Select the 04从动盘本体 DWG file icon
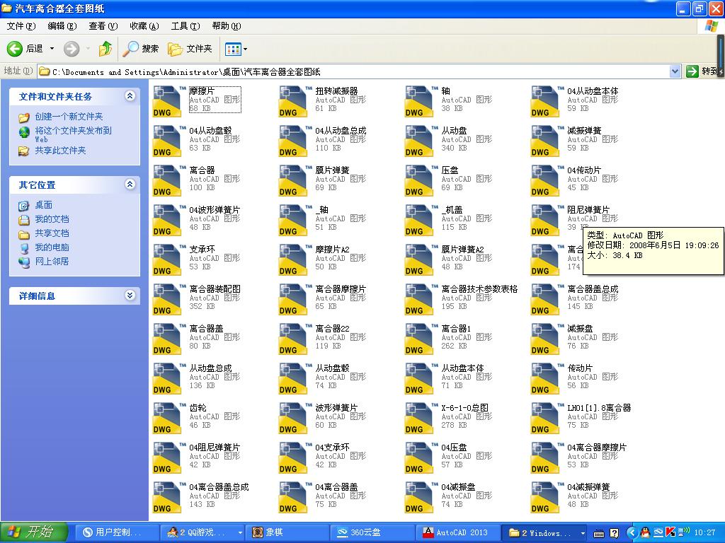725x543 pixels. point(546,102)
